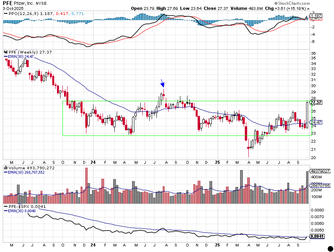334x252 pixels.
Task: Select the candlestick icon beside PFE (Weekly)
Action: pos(5,52)
